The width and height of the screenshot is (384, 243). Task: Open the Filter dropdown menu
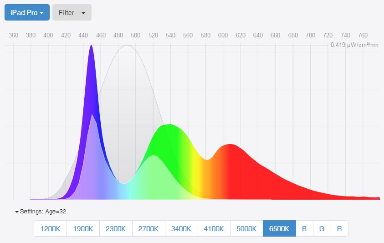pyautogui.click(x=72, y=13)
